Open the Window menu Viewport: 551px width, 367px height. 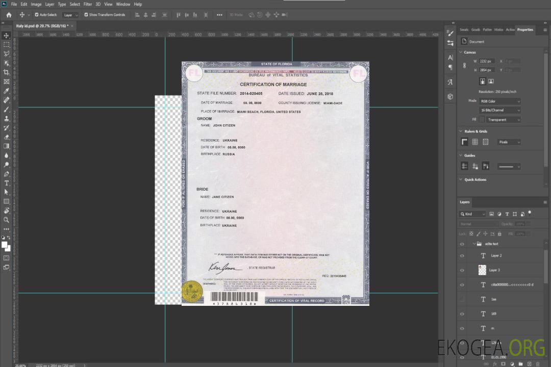[x=123, y=4]
